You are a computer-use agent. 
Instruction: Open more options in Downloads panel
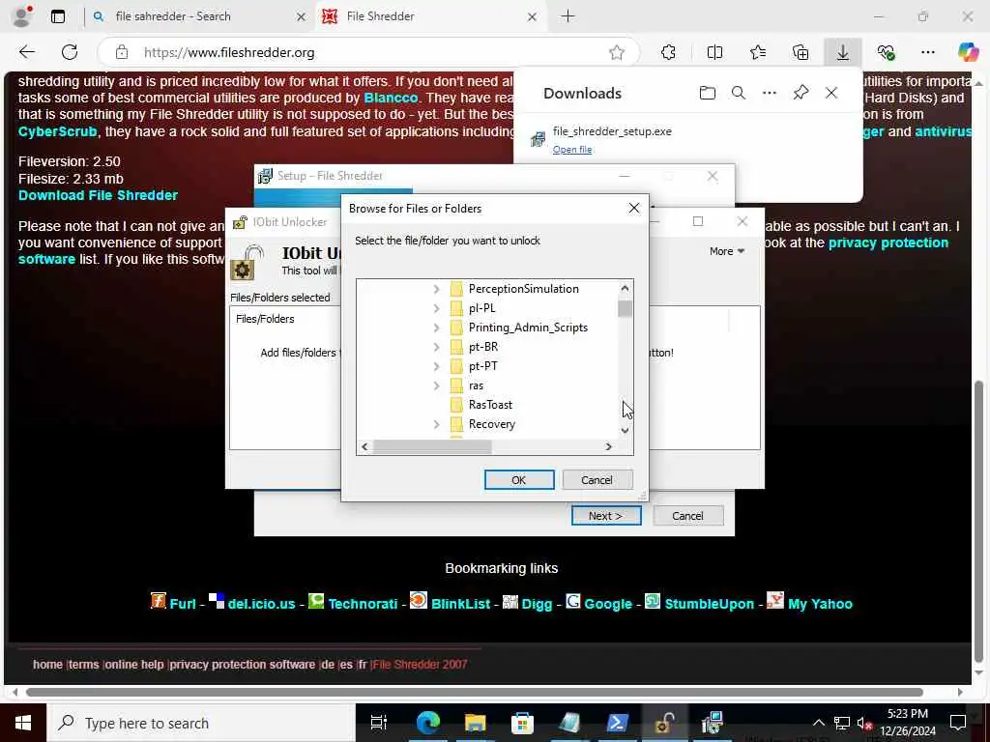click(x=769, y=94)
